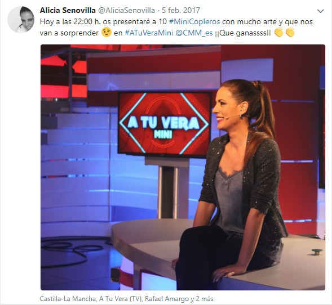Select the A Tu Vera (TV) tag
This screenshot has width=332, height=305.
[121, 299]
